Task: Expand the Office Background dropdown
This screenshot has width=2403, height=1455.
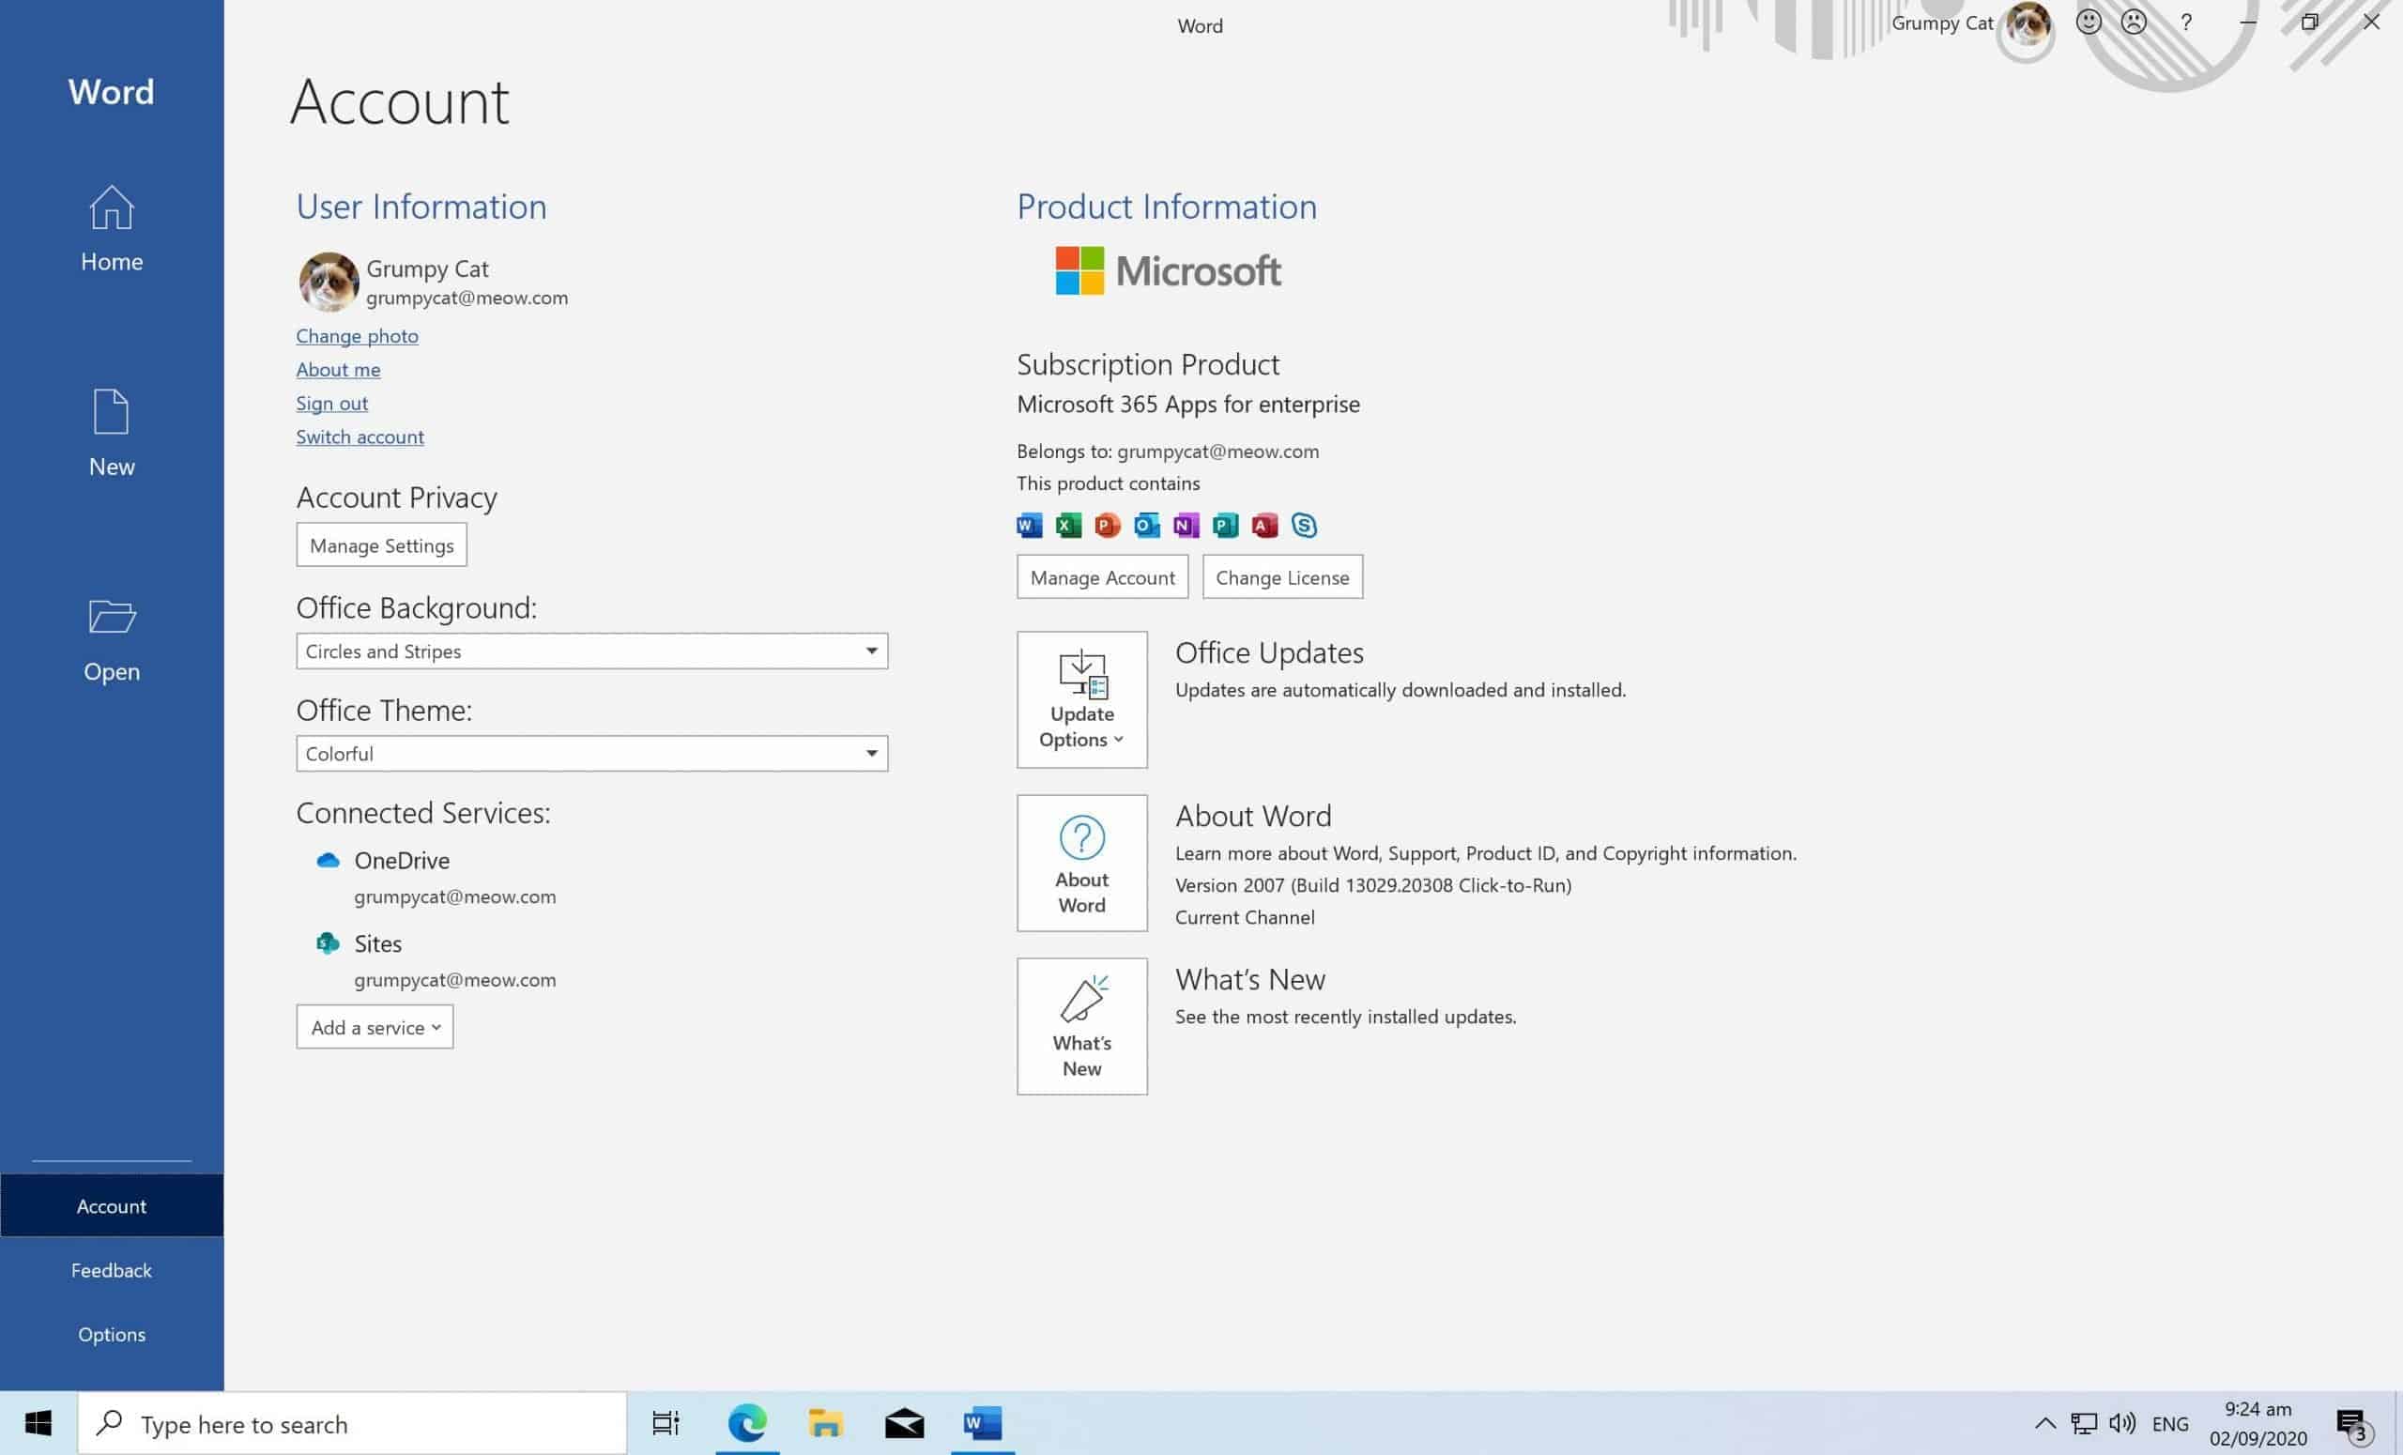Action: 871,651
